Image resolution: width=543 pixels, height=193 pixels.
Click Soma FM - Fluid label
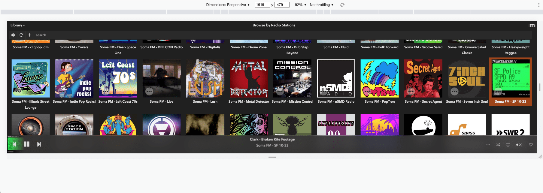(336, 47)
